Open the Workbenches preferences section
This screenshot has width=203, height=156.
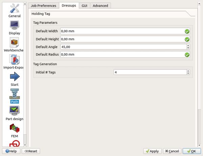(x=14, y=45)
